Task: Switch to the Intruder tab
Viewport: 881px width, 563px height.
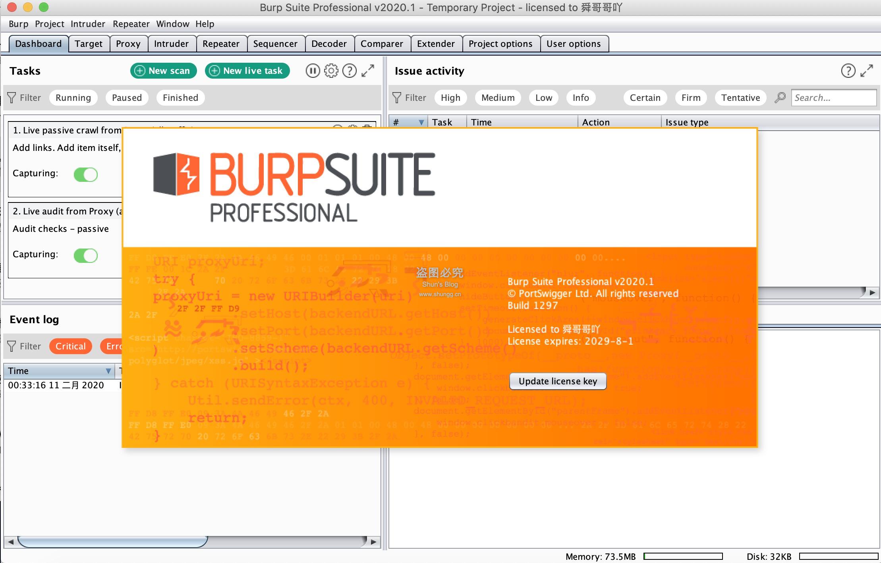Action: [x=171, y=44]
